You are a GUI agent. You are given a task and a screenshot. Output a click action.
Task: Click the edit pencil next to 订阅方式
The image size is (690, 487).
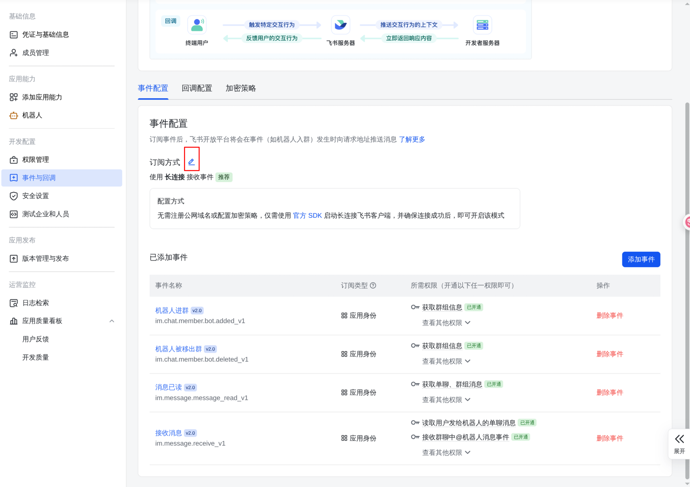[x=192, y=162]
